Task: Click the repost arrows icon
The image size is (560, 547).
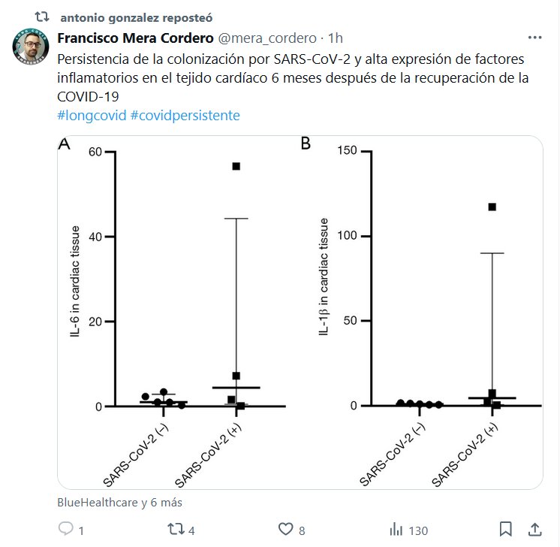Action: [176, 530]
